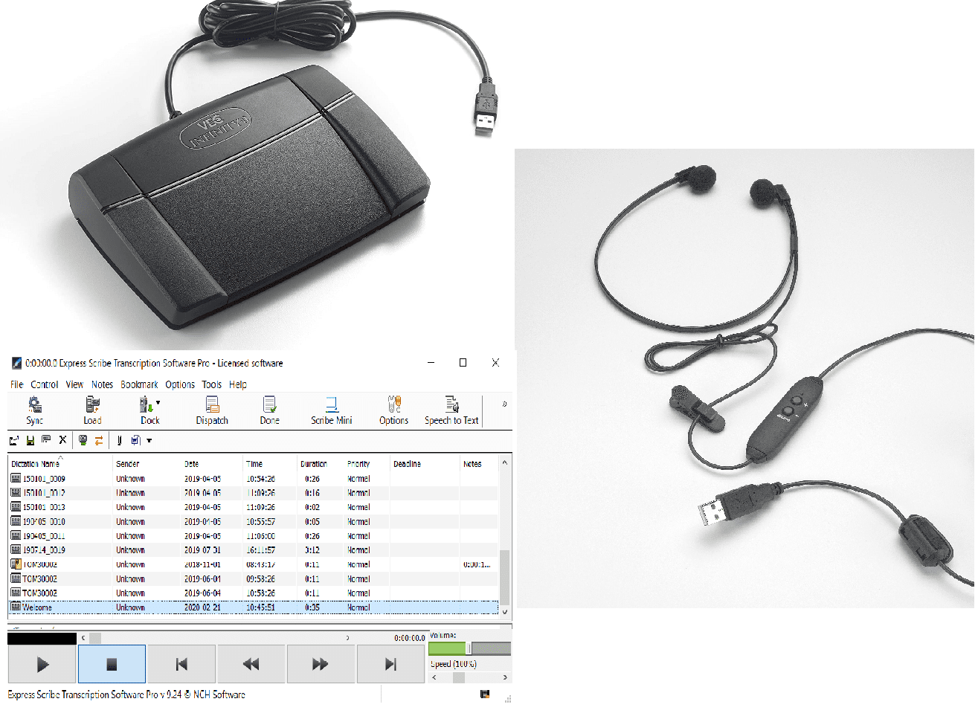Open the Bookmark menu

click(139, 384)
